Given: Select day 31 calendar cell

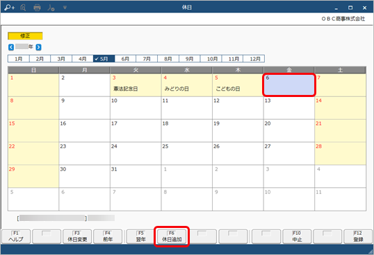Looking at the screenshot, I should [x=136, y=176].
